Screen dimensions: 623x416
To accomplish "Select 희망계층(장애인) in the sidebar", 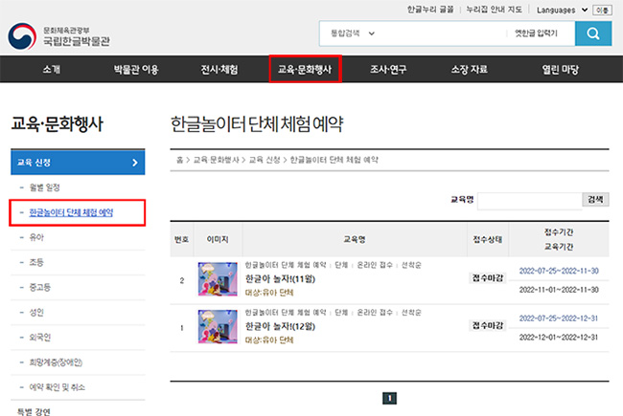I will click(x=56, y=362).
